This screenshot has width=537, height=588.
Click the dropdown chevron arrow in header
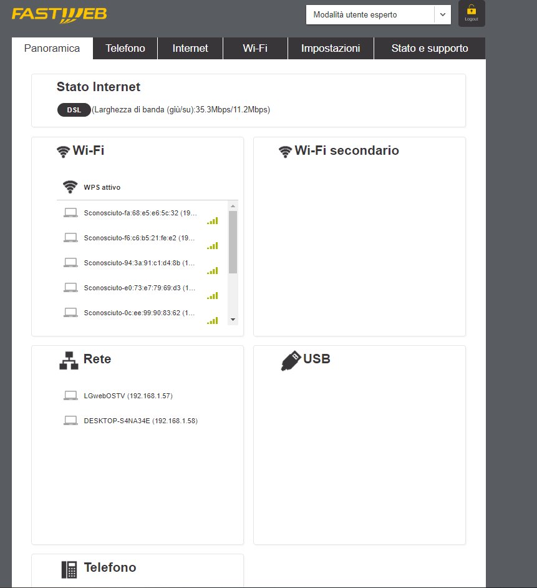coord(443,14)
